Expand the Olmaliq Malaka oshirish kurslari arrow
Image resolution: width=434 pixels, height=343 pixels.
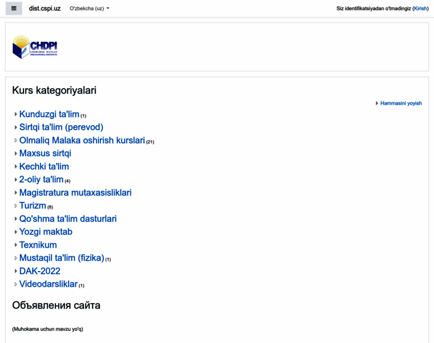(x=16, y=141)
